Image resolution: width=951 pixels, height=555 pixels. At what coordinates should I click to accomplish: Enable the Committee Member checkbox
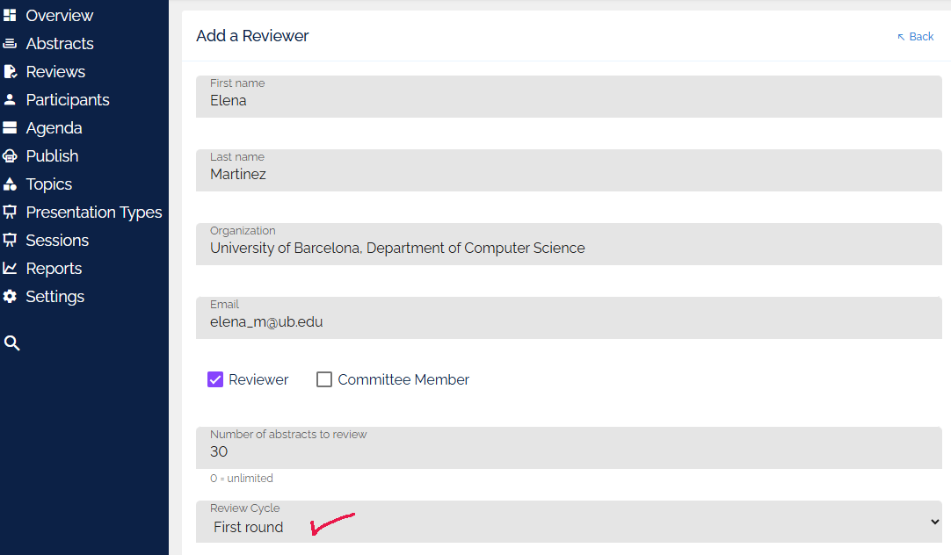(324, 378)
